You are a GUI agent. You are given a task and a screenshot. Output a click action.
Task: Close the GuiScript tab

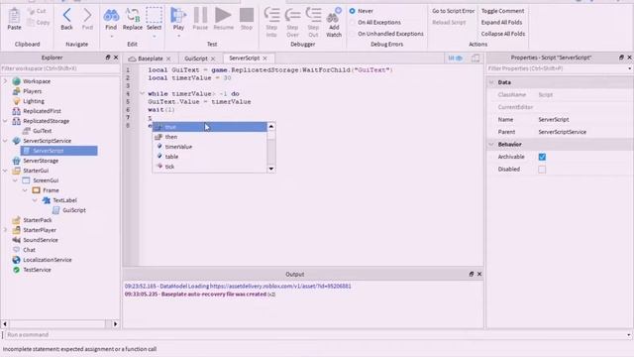[x=213, y=59]
